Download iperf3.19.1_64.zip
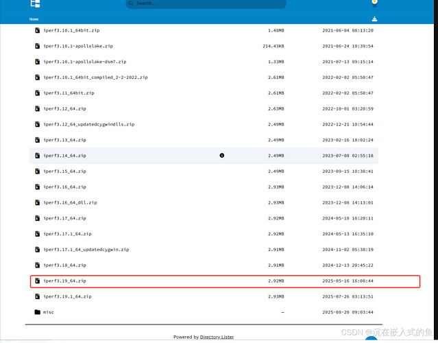 point(67,296)
